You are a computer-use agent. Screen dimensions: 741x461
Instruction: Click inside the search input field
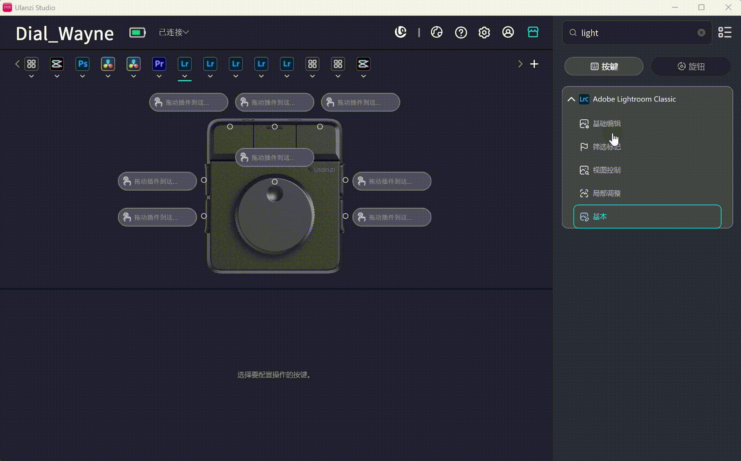tap(633, 32)
